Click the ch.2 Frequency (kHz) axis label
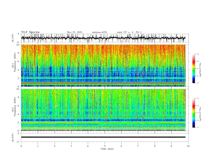The width and height of the screenshot is (212, 164). point(14,106)
